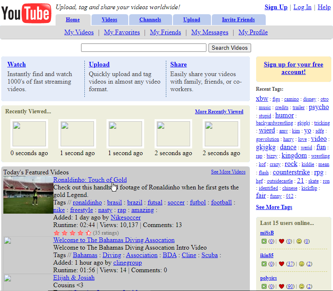The width and height of the screenshot is (333, 291).
Task: Click the Upload heading link in blue panel
Action: [x=99, y=64]
